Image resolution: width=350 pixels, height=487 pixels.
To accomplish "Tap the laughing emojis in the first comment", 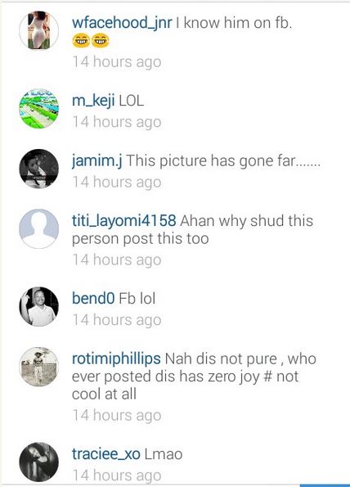I will pos(91,41).
